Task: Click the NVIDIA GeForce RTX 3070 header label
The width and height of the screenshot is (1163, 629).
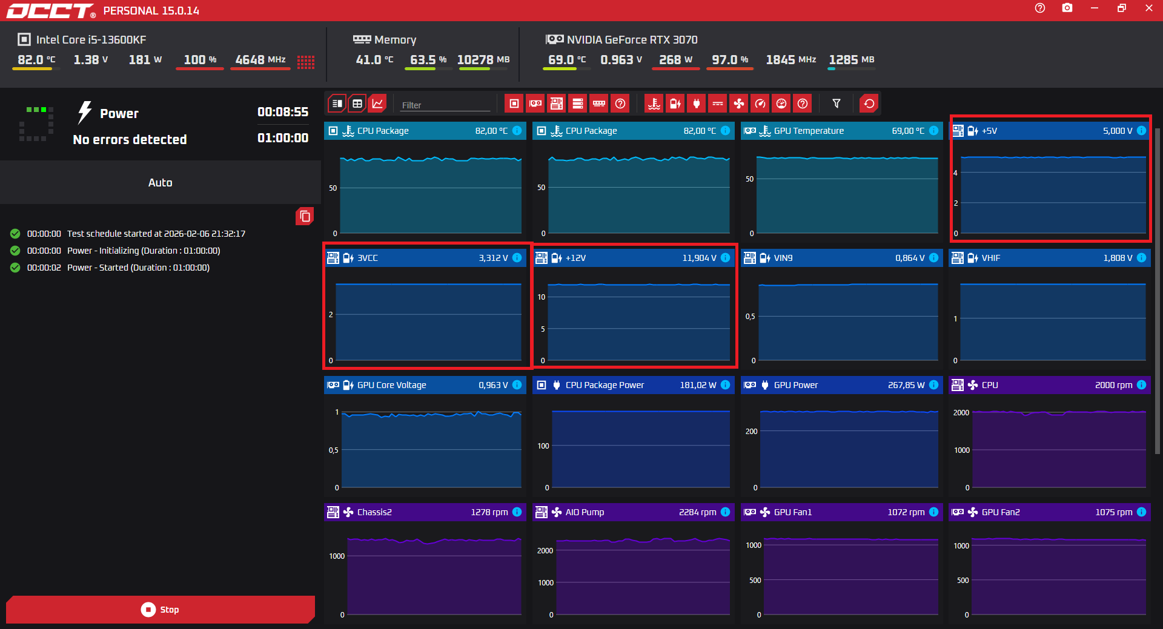Action: click(x=632, y=39)
